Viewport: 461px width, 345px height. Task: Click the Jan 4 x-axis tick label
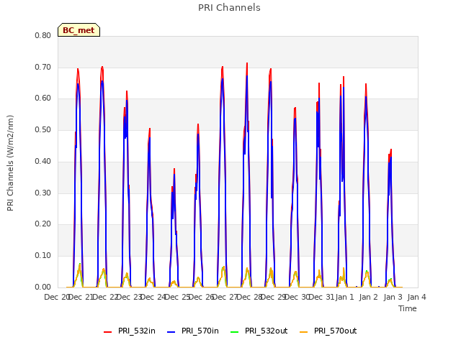coord(416,297)
